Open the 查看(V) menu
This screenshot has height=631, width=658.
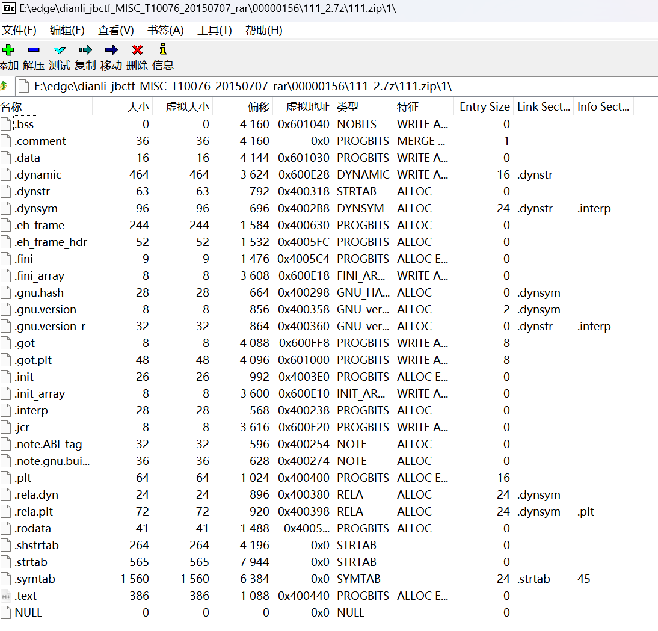pyautogui.click(x=116, y=31)
